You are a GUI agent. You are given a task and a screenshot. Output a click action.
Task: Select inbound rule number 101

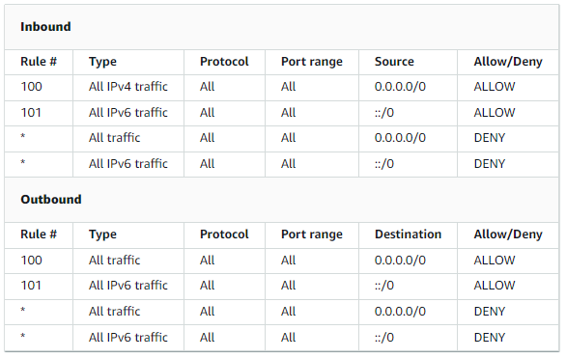31,113
